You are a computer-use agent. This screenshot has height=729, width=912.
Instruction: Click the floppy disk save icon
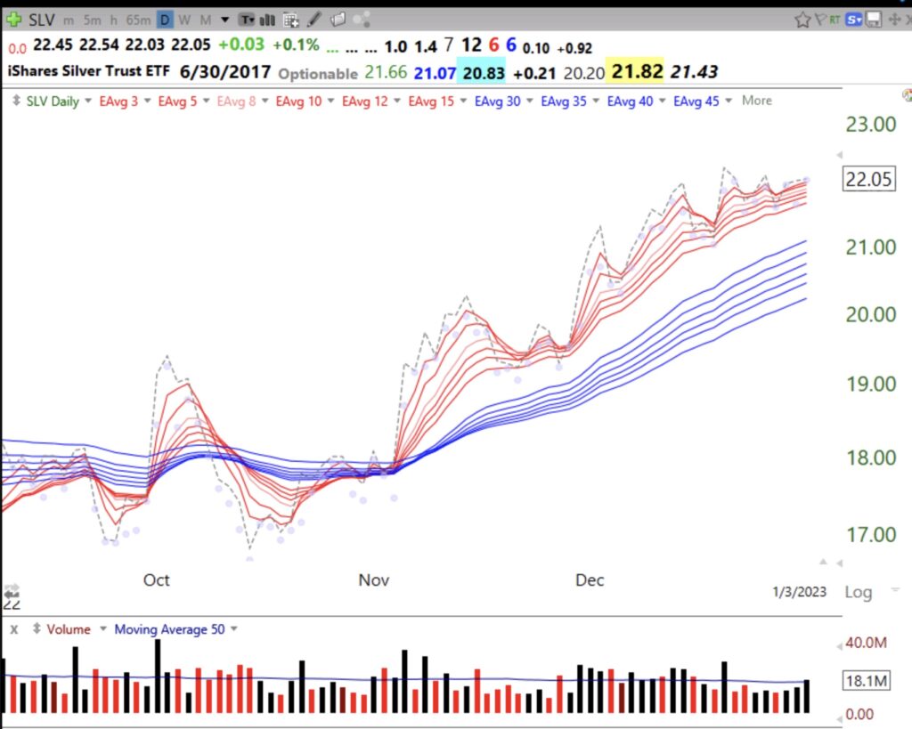click(874, 19)
